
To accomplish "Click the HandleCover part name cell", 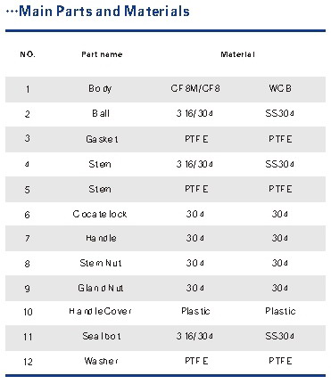I will point(100,311).
